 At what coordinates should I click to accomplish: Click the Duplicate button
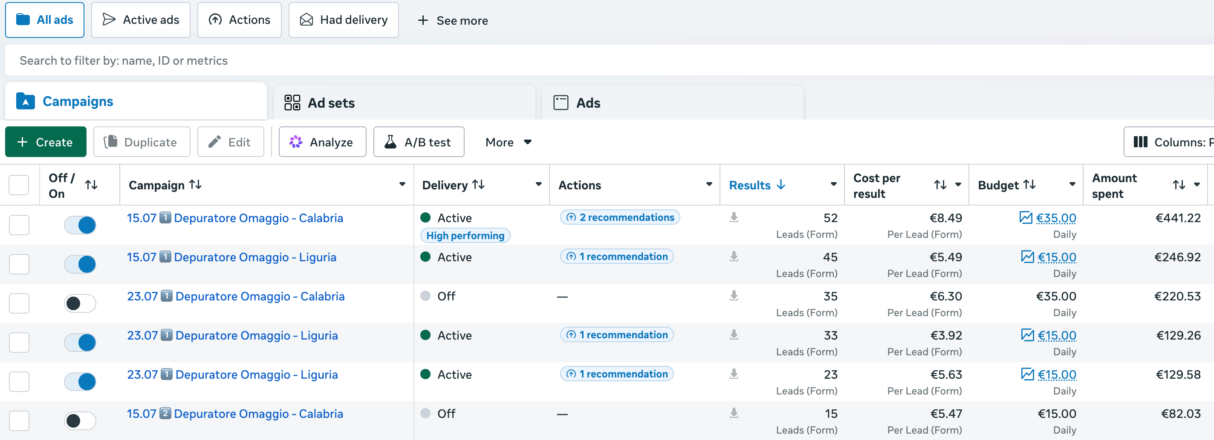[x=142, y=142]
